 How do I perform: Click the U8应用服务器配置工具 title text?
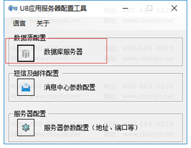pos(53,8)
